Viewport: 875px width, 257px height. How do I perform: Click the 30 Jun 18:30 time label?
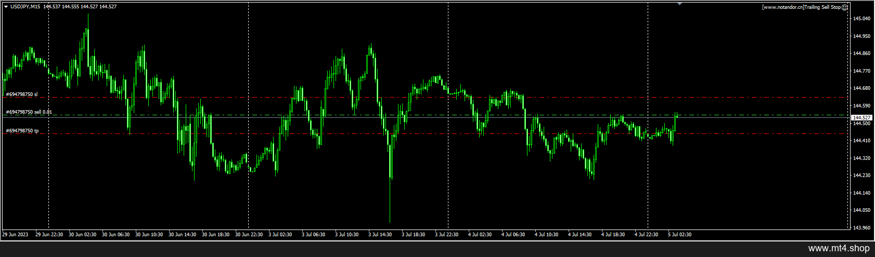coord(216,235)
